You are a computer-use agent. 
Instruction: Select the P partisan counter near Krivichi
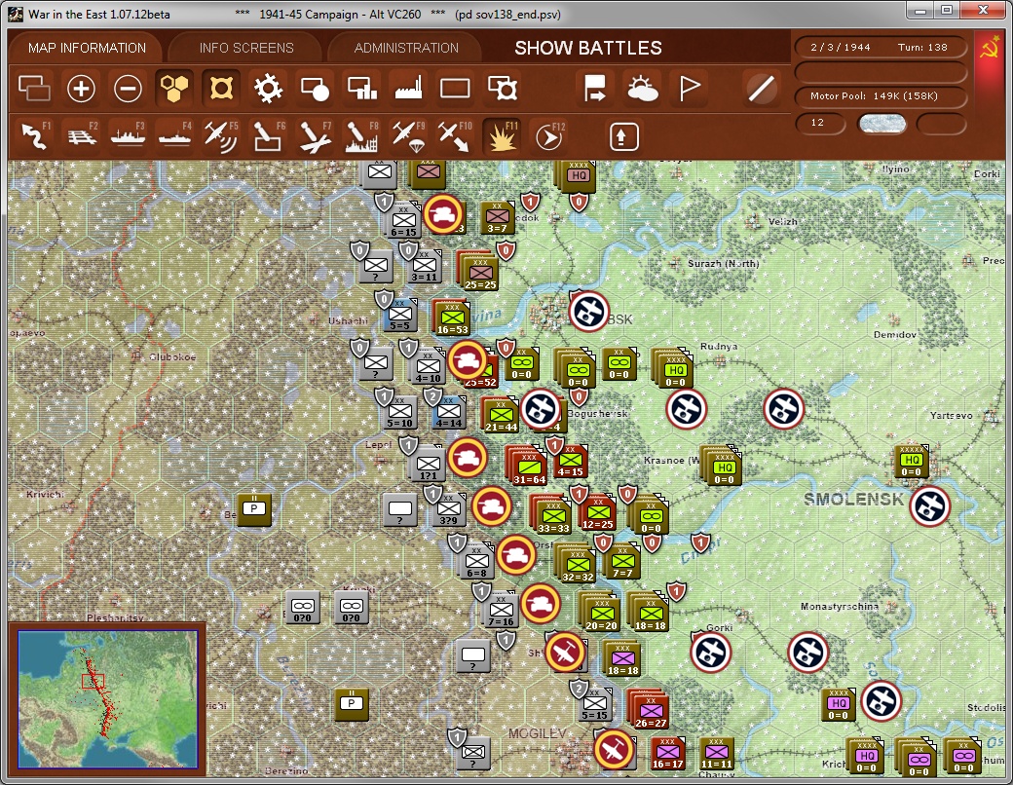tap(254, 509)
